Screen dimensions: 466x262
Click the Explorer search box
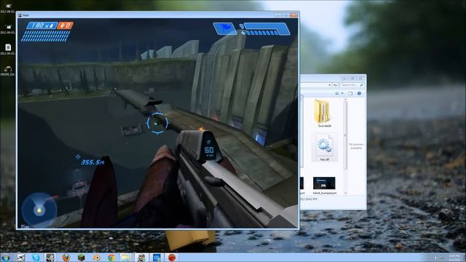click(352, 85)
